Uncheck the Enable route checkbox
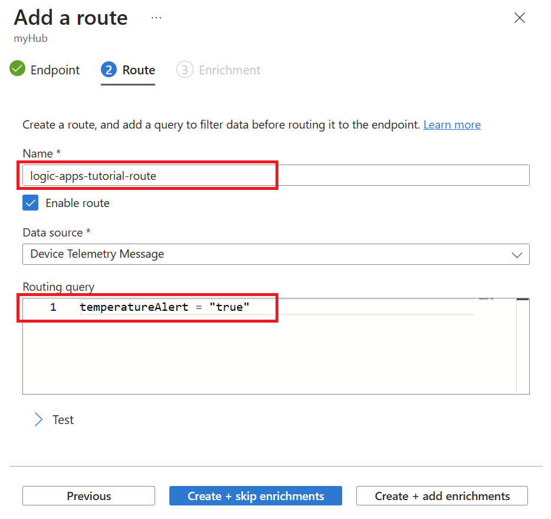551x519 pixels. point(30,202)
